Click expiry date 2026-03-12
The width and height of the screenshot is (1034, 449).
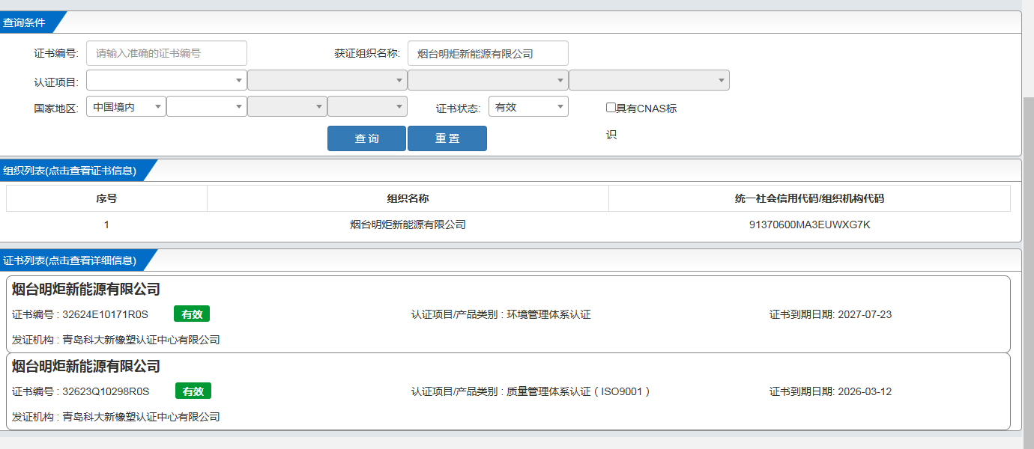click(x=865, y=391)
